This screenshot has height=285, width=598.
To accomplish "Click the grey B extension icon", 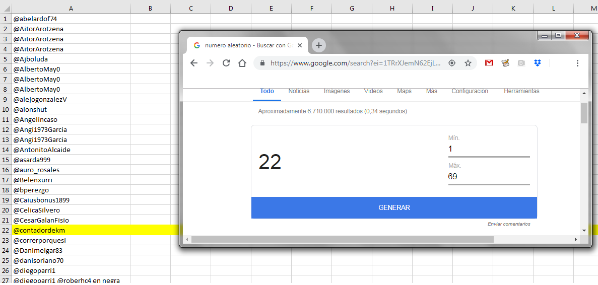I will click(521, 63).
